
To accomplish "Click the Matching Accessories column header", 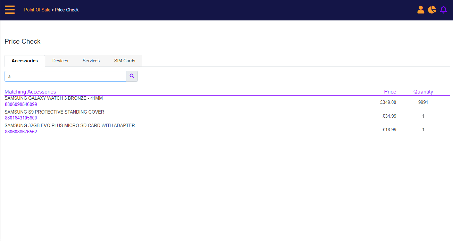I will (30, 92).
